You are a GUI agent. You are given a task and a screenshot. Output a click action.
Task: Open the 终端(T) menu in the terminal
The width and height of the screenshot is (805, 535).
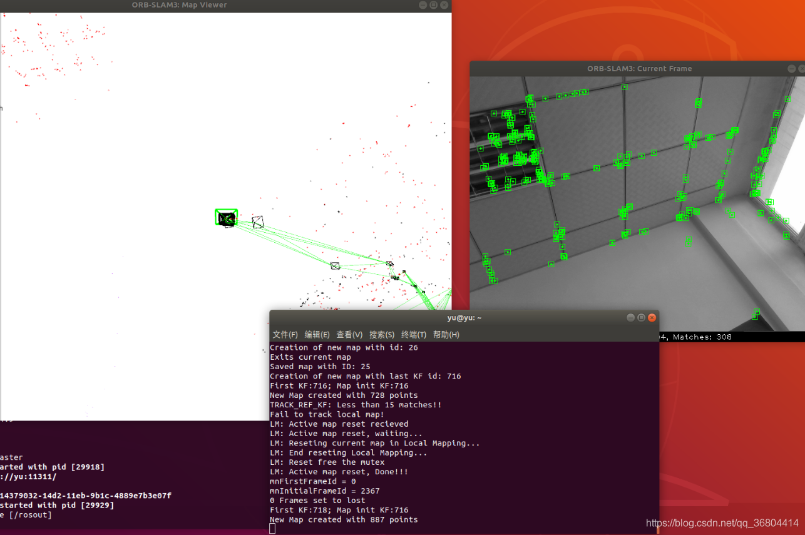click(x=414, y=335)
